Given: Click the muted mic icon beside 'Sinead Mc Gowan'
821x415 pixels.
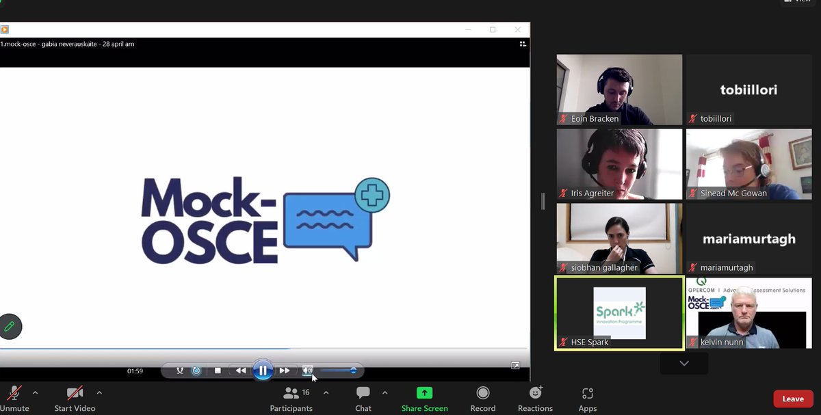Looking at the screenshot, I should (693, 193).
